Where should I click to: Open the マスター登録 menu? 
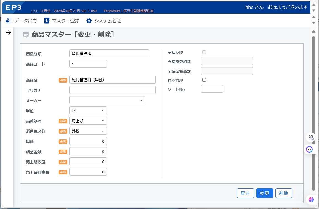coord(62,21)
